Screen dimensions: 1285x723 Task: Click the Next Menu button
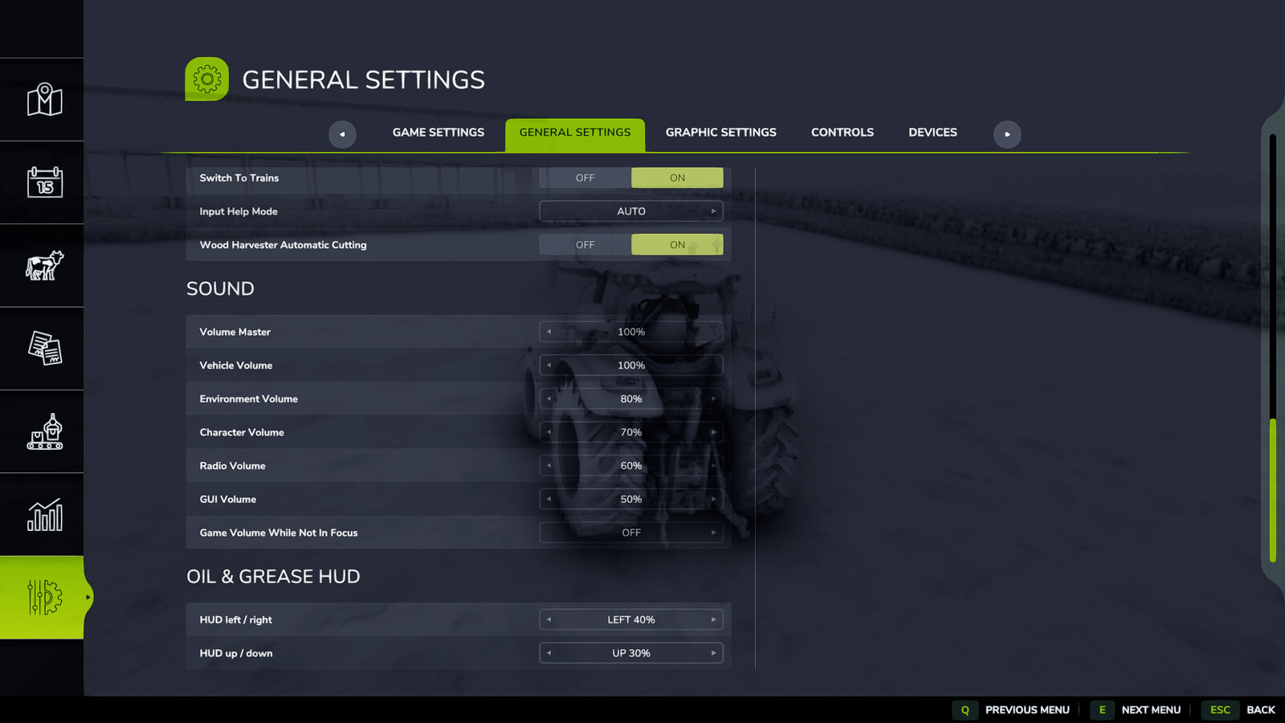pos(1136,710)
